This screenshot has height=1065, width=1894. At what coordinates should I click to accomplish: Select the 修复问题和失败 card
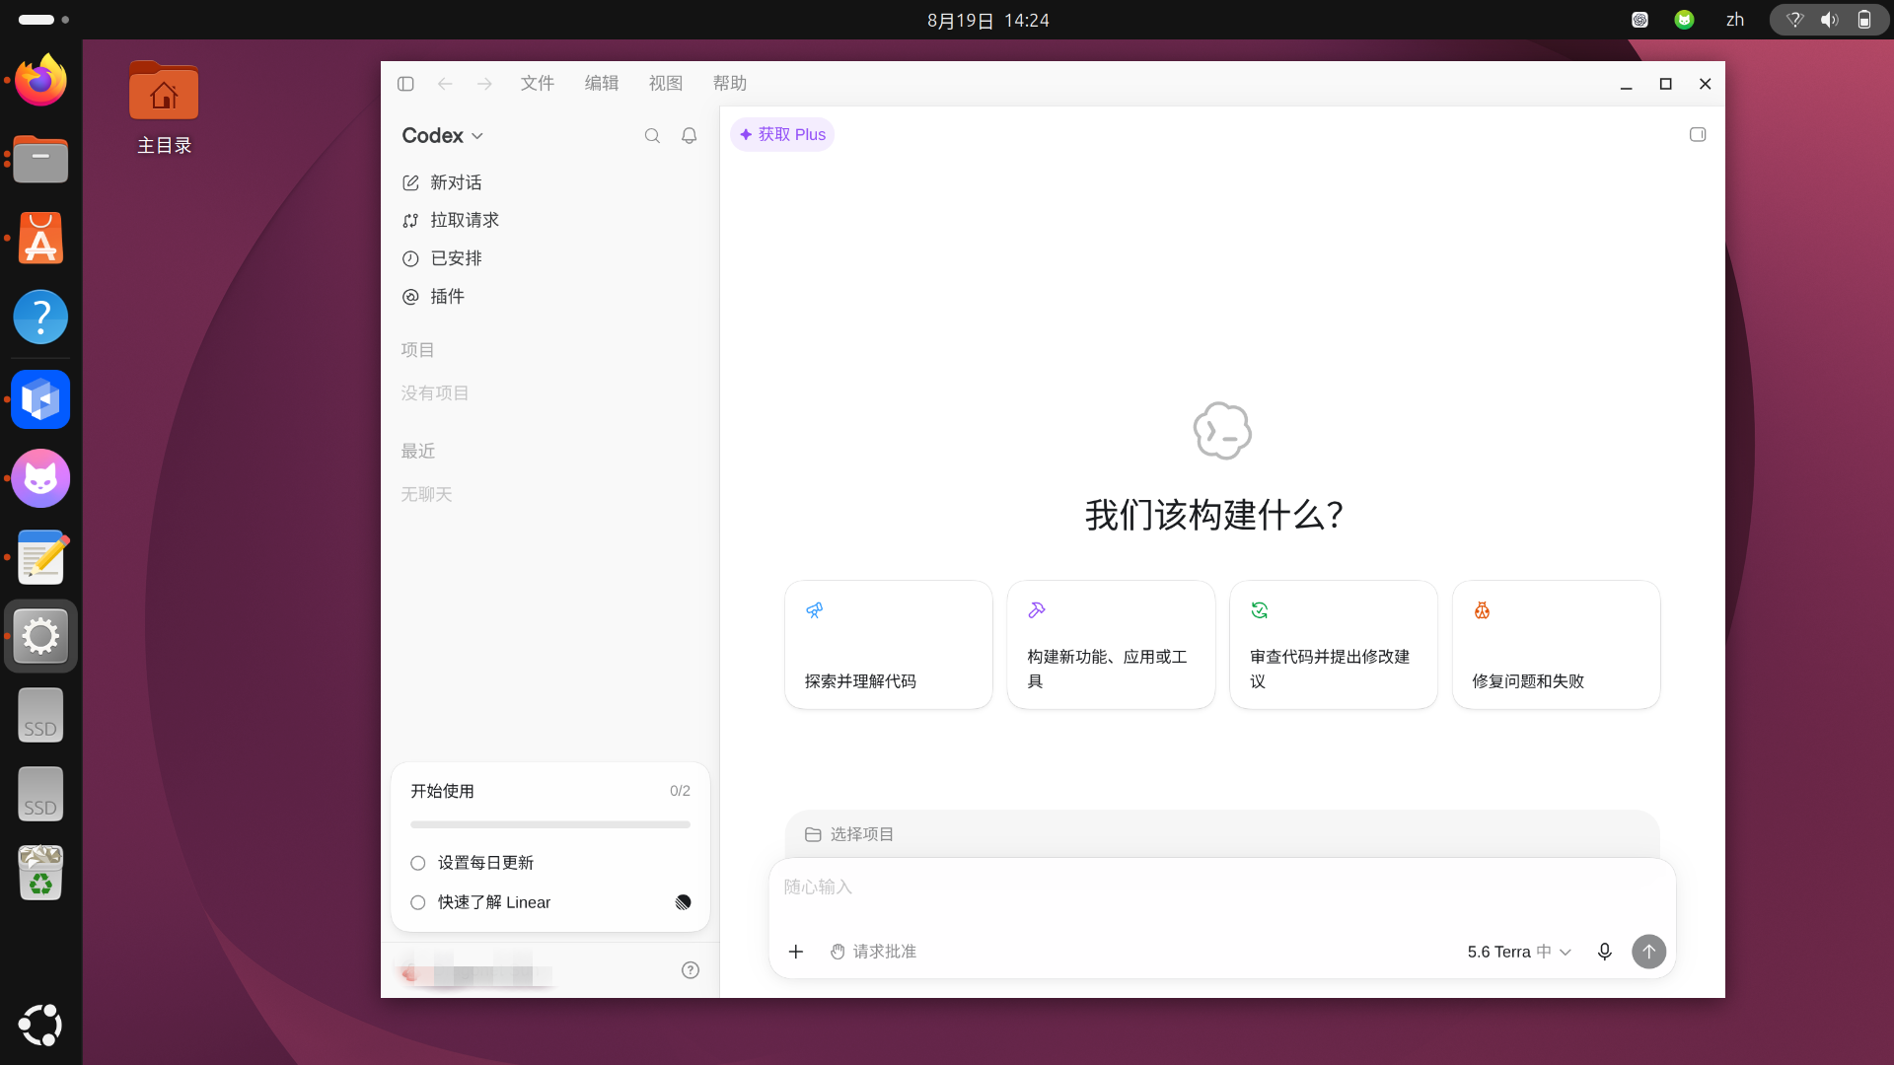click(1557, 645)
